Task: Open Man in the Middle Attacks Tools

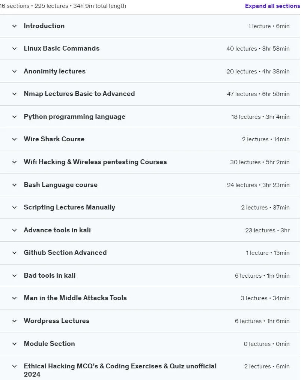Action: pos(75,298)
